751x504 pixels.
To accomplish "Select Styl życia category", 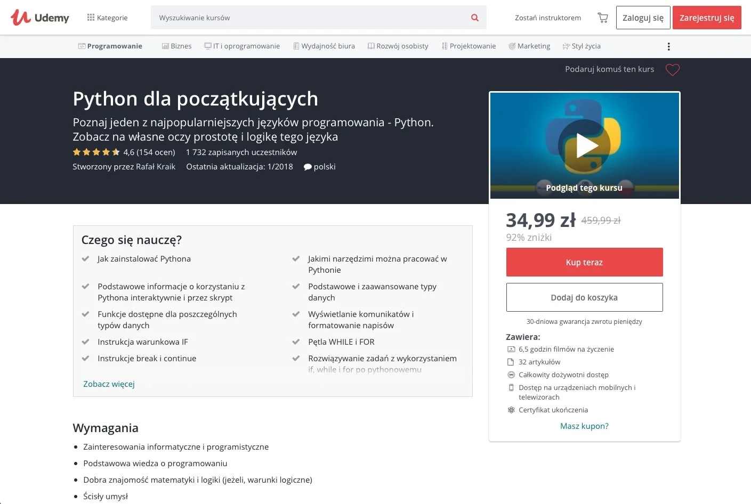I will pos(582,46).
